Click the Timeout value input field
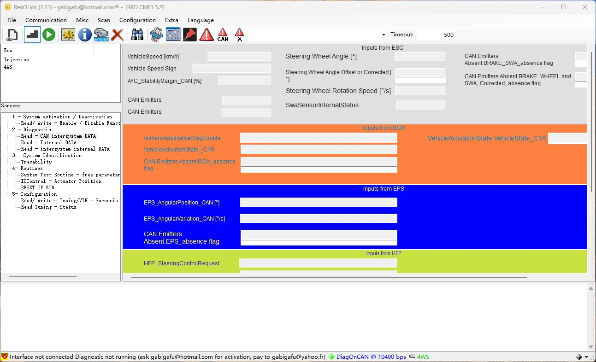This screenshot has height=362, width=596. (436, 35)
